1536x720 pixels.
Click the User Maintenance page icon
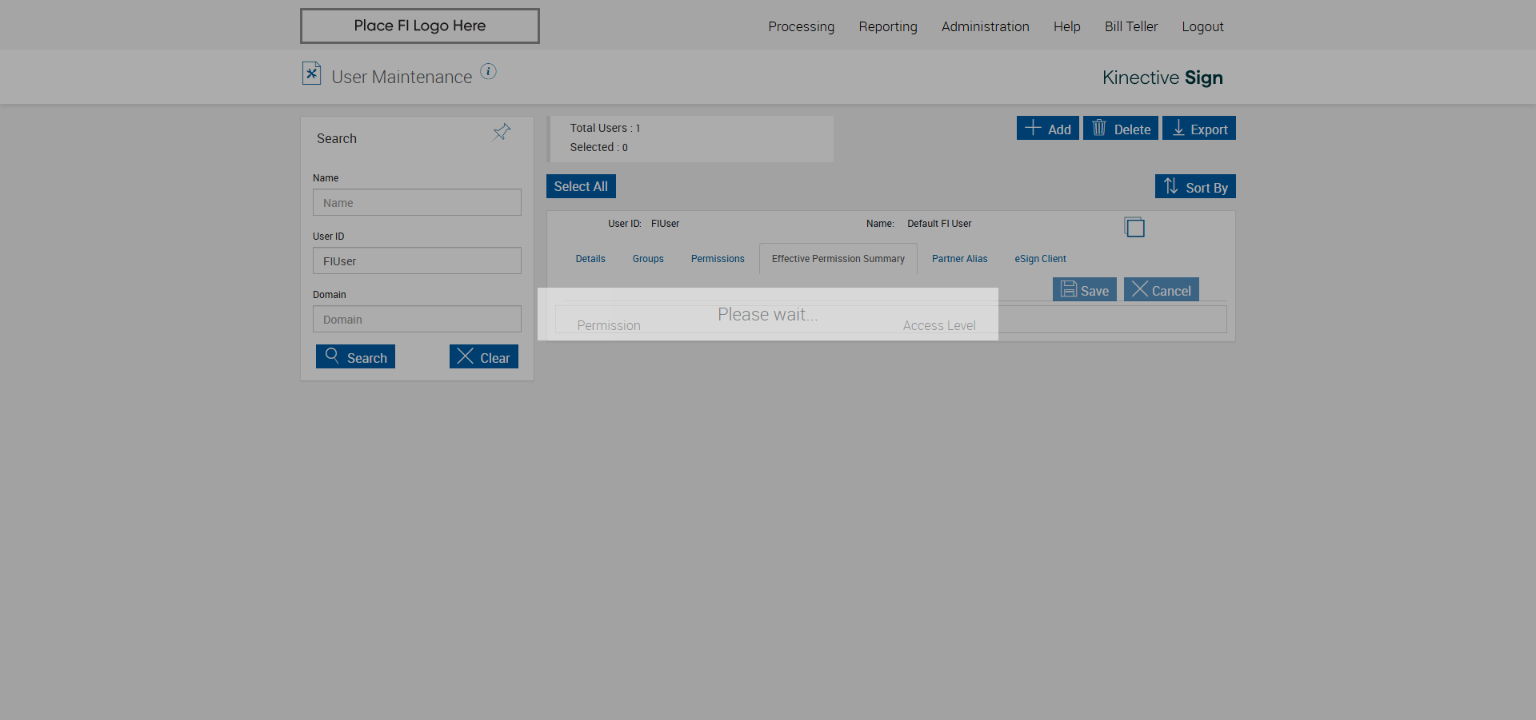311,74
